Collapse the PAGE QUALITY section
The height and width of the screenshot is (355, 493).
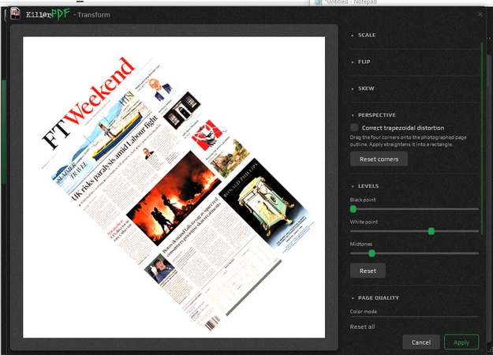click(x=375, y=297)
